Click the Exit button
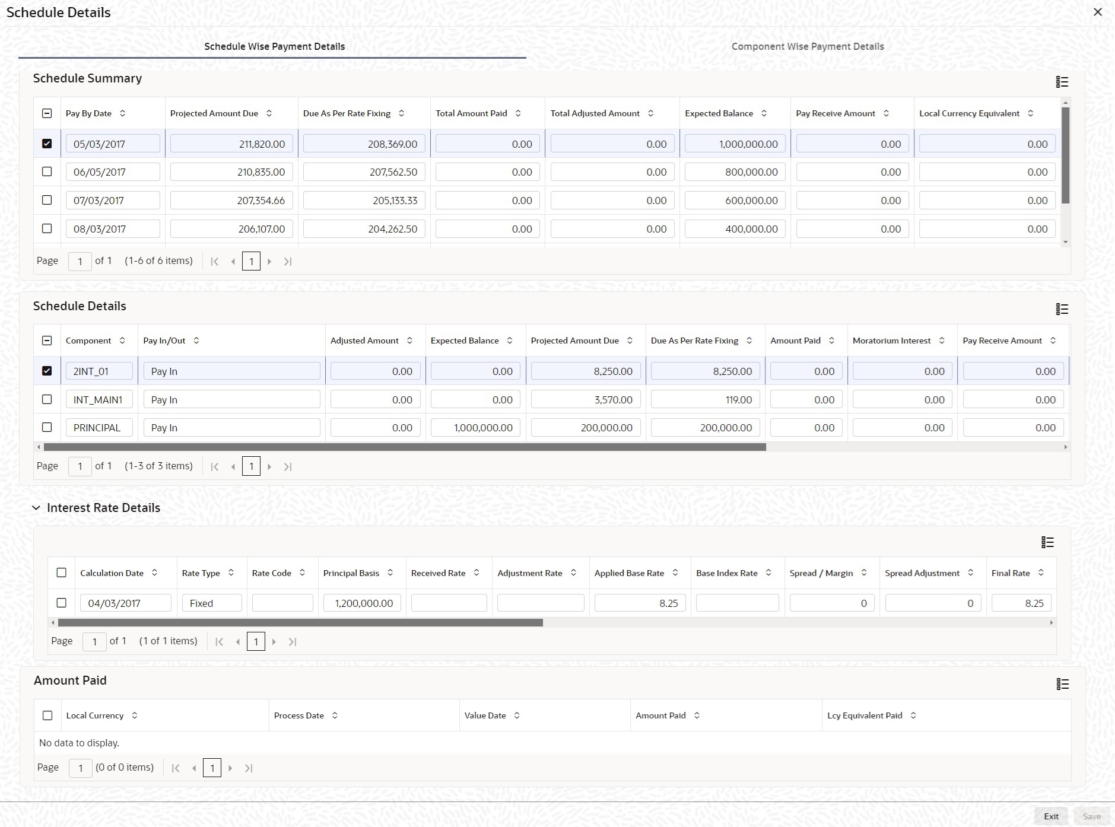1115x827 pixels. 1051,816
